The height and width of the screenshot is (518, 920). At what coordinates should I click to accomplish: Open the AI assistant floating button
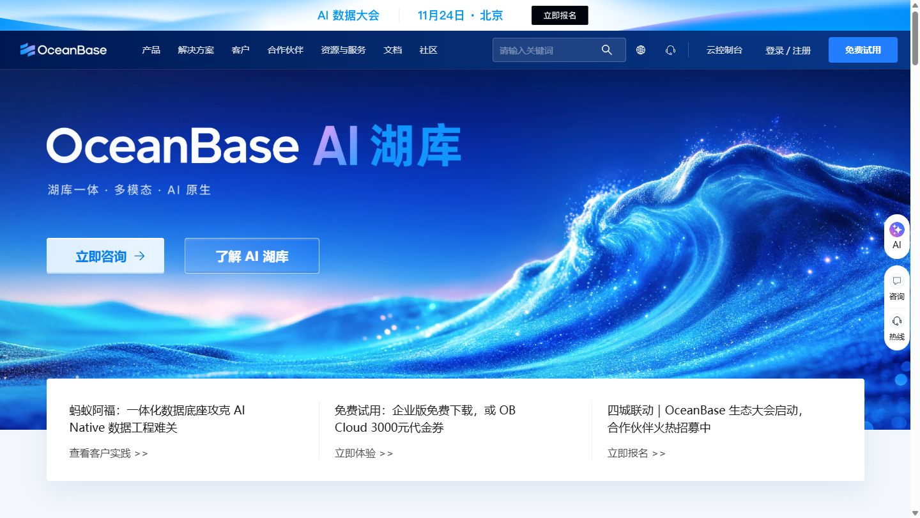coord(897,237)
